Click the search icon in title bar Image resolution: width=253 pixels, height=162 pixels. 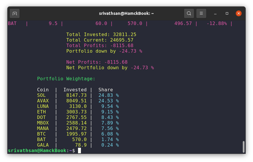coord(189,13)
